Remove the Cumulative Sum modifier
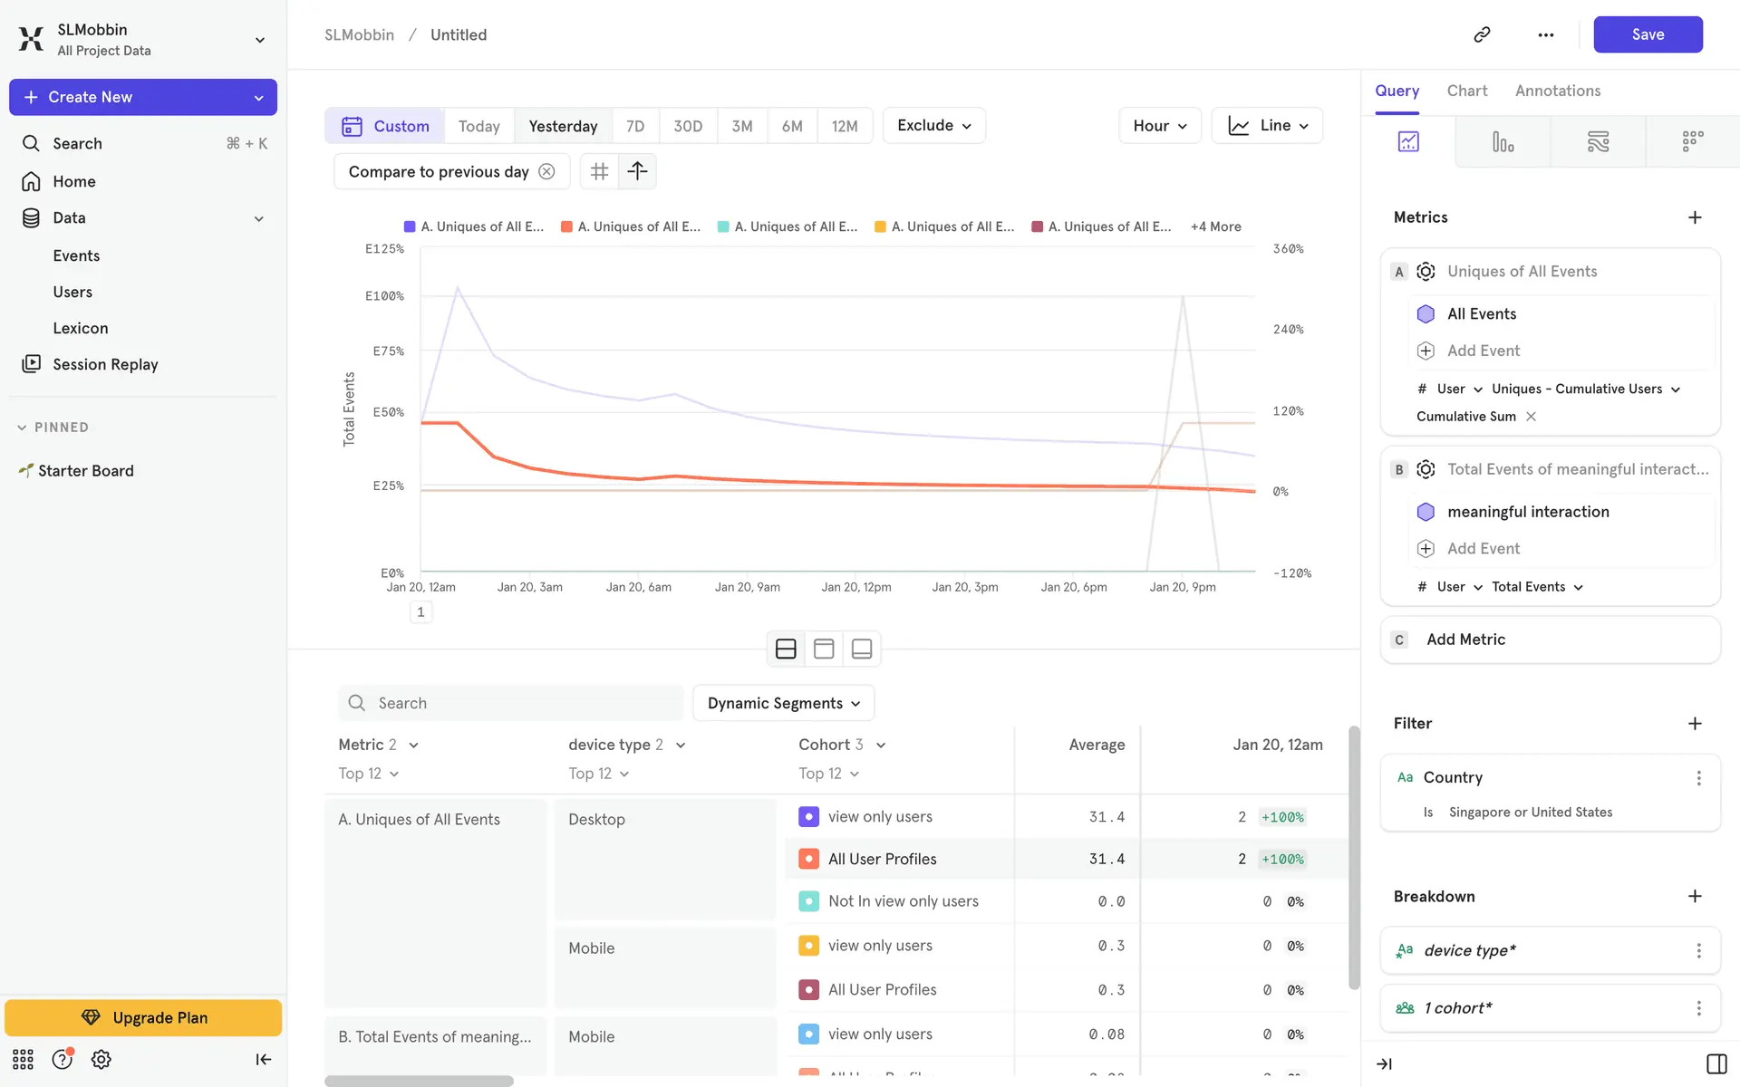This screenshot has height=1087, width=1740. click(x=1531, y=417)
